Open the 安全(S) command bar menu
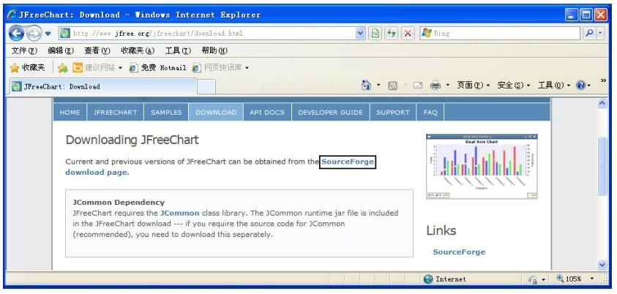This screenshot has height=294, width=617. pos(514,86)
